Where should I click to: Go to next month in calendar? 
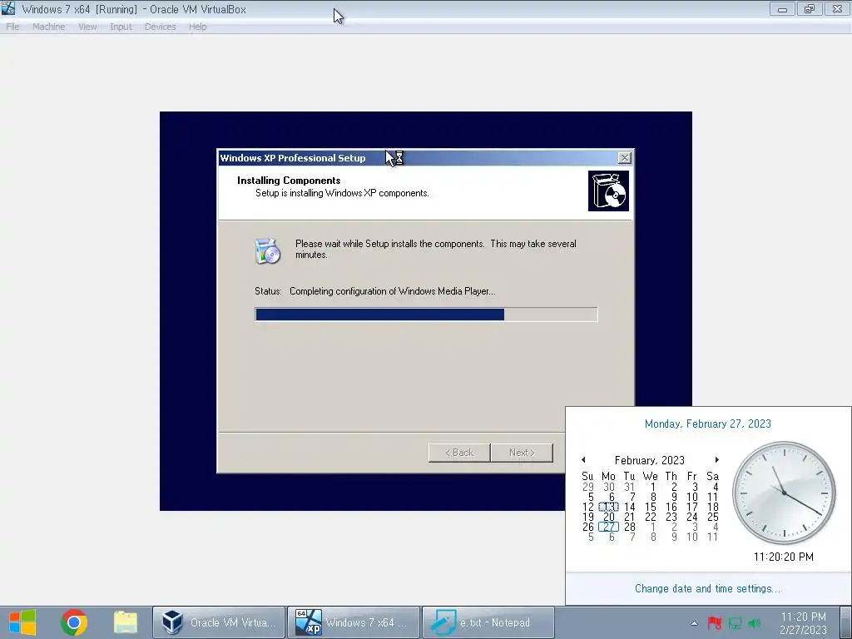716,459
